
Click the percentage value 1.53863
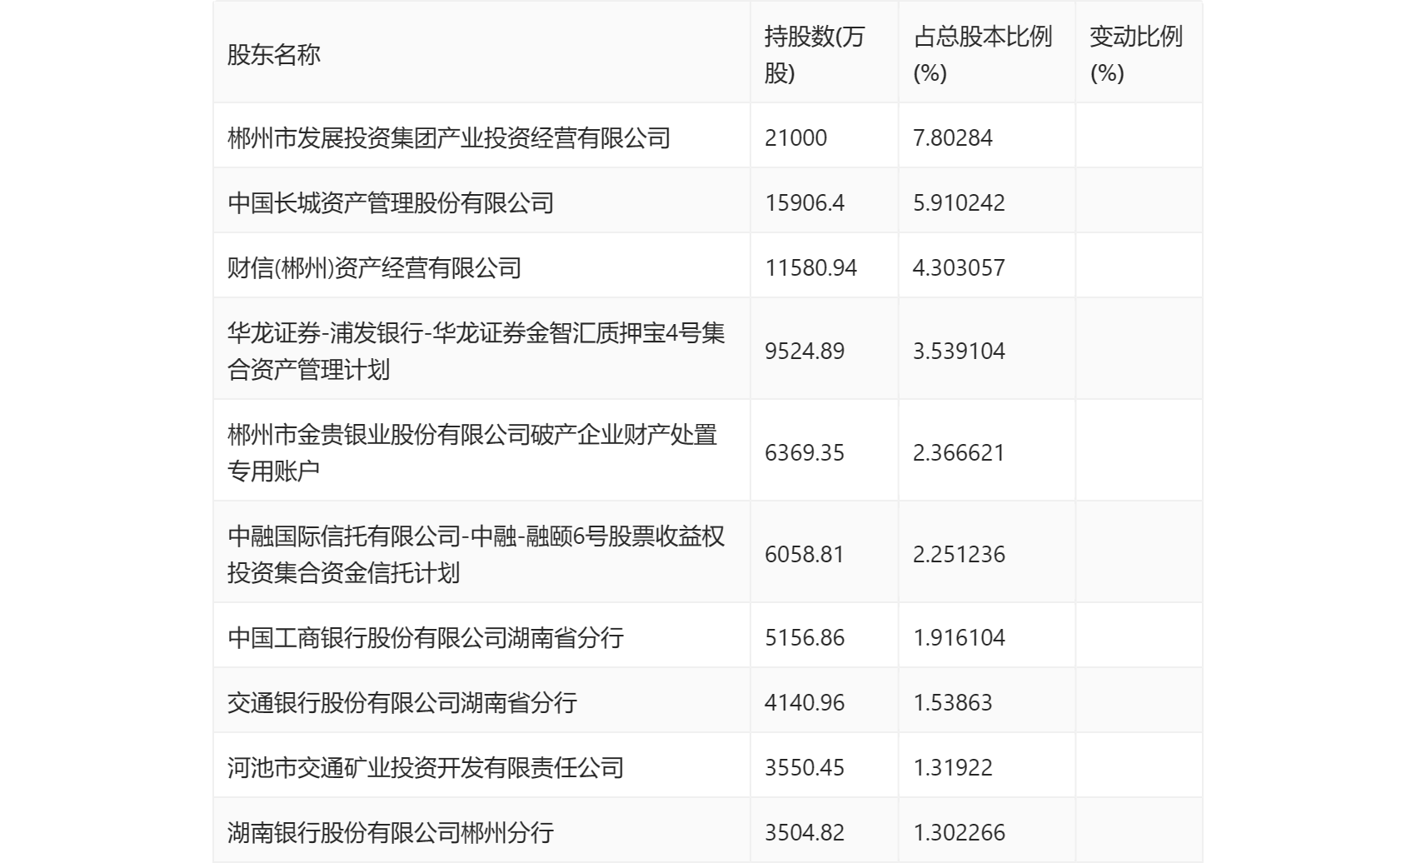(953, 702)
